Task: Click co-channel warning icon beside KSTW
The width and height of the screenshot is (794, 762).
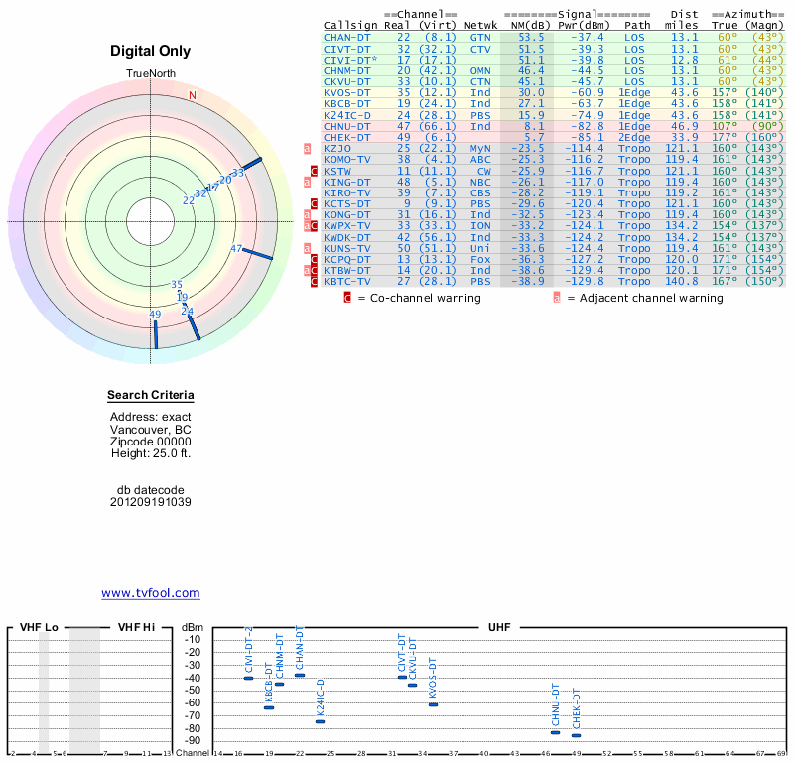Action: [x=315, y=171]
